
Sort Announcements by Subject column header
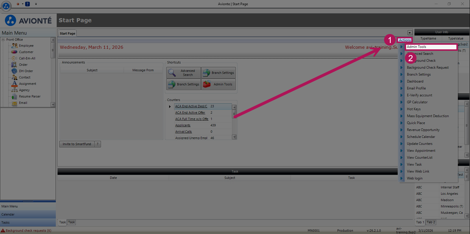point(92,70)
